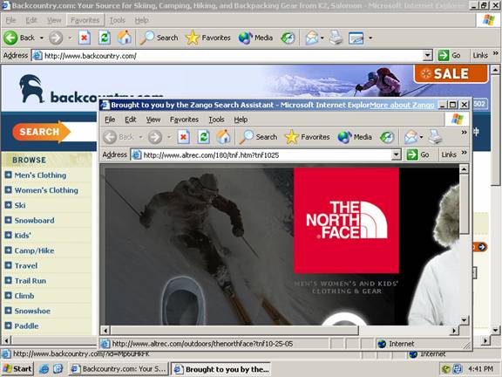
Task: Refresh page in Zango popup toolbar
Action: tap(204, 137)
